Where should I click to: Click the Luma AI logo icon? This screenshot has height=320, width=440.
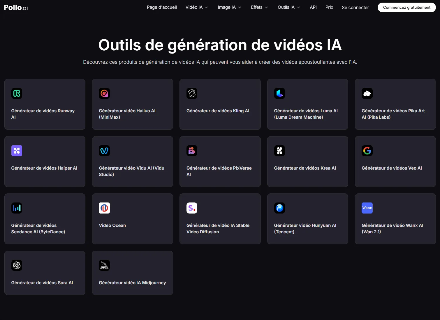coord(280,93)
